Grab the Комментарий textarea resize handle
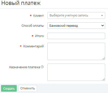 pyautogui.click(x=104, y=58)
